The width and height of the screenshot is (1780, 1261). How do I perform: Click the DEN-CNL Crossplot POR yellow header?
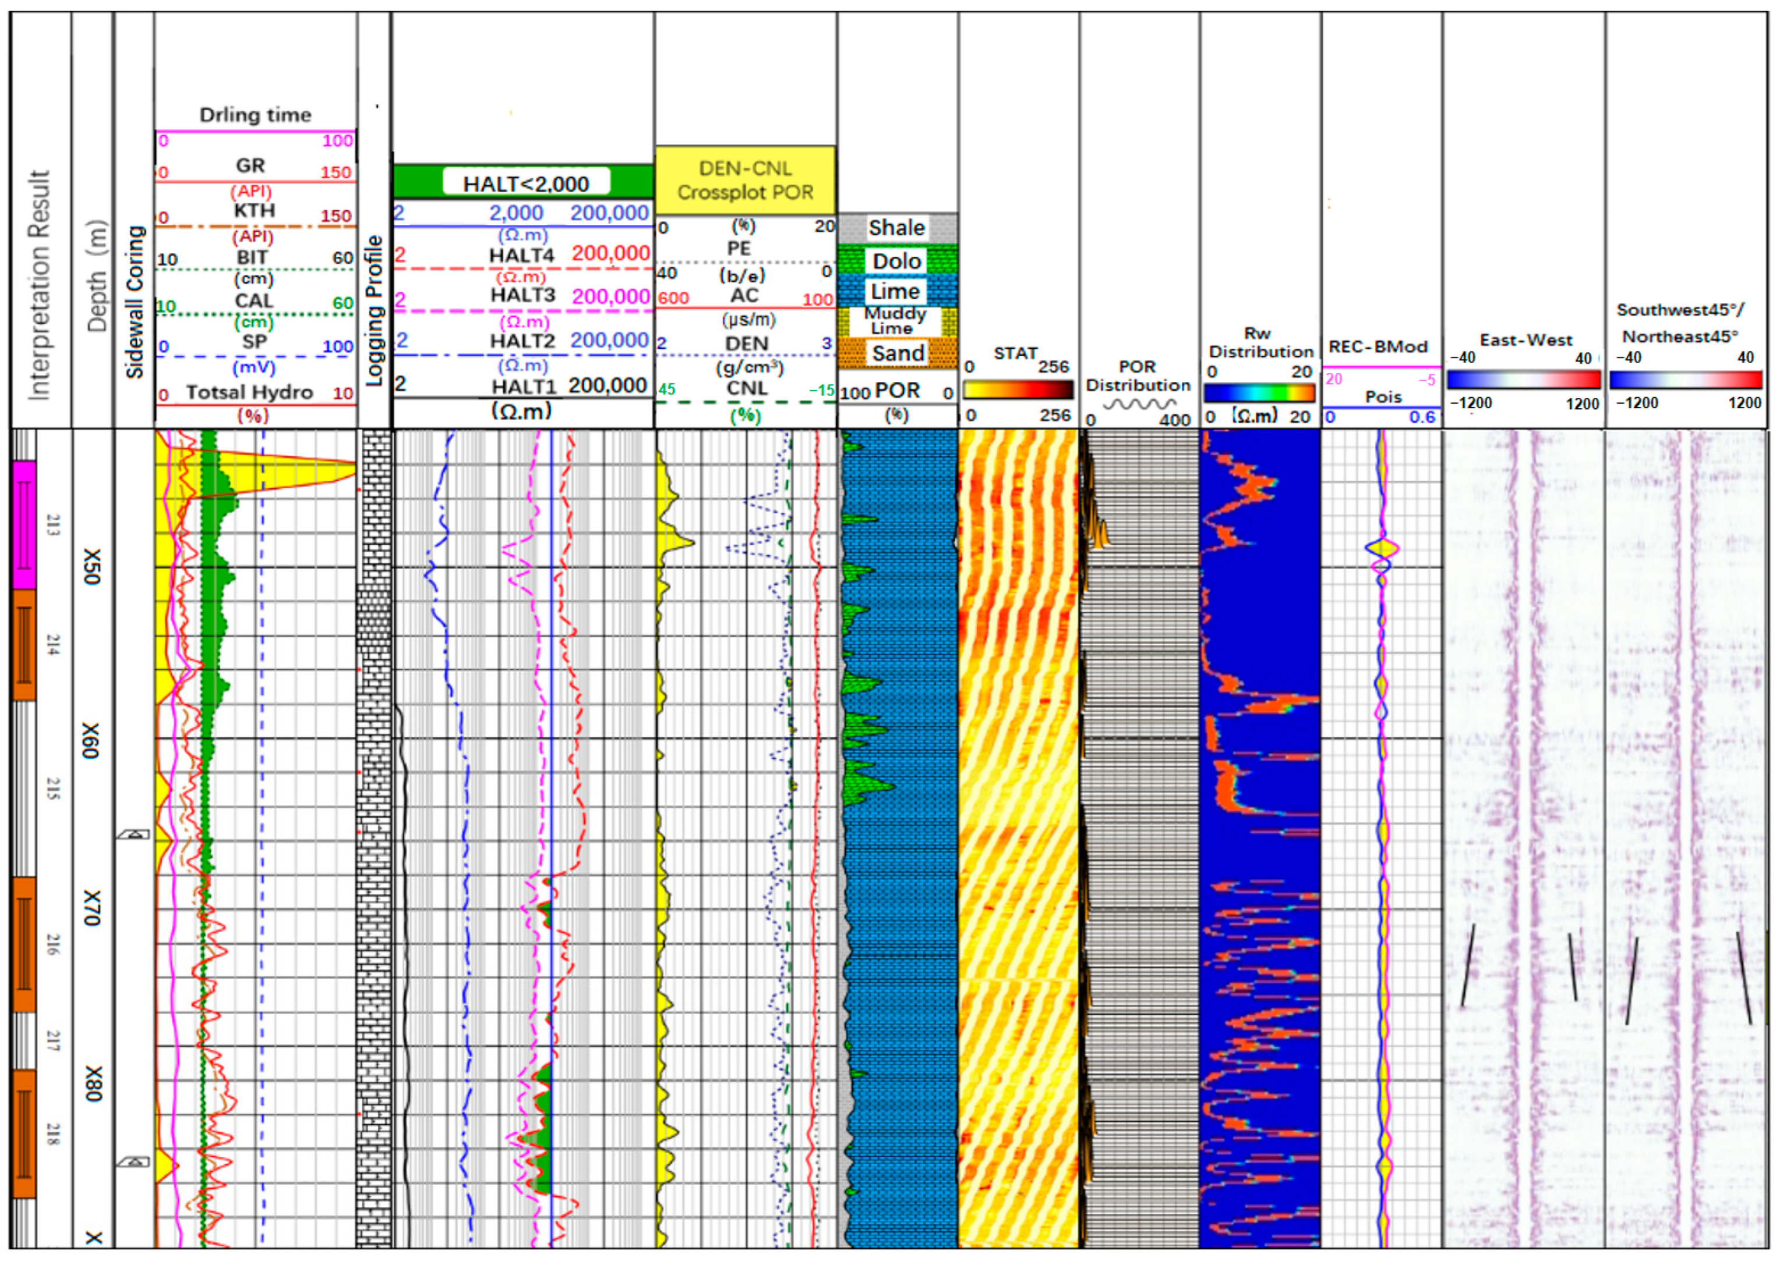click(x=745, y=180)
